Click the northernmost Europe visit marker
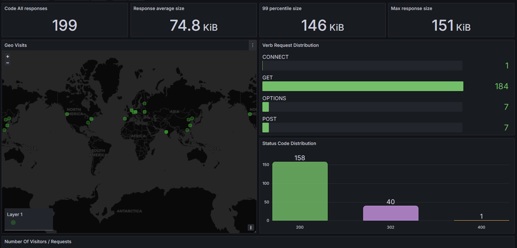517x248 pixels. [x=144, y=104]
